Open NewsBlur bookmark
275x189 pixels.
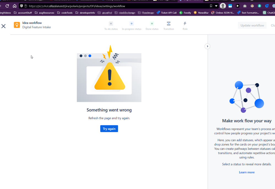click(201, 13)
